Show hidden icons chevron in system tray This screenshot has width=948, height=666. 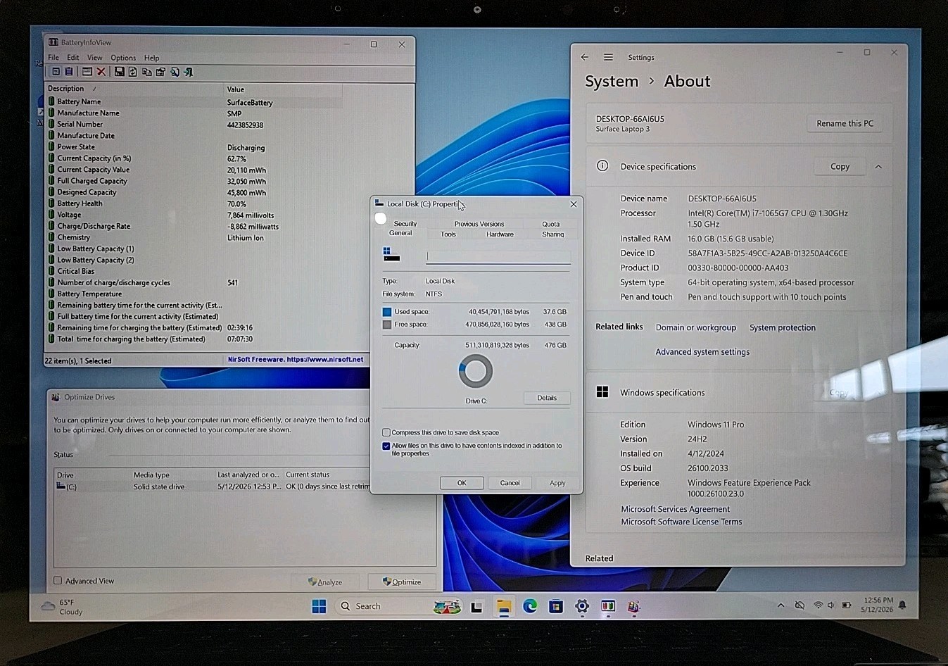tap(780, 605)
